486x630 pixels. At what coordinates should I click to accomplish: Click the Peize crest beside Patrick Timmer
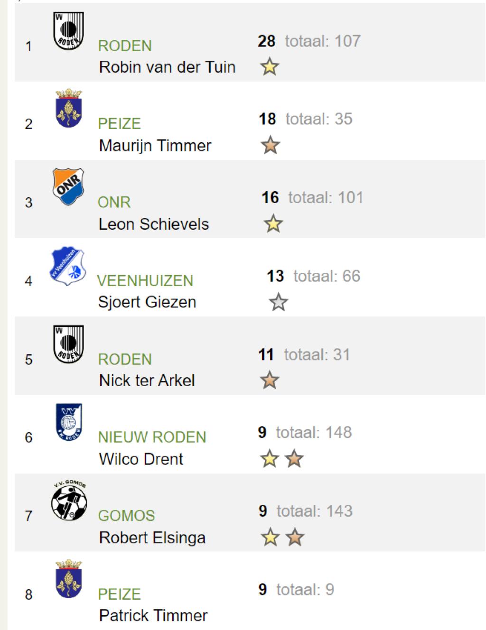click(69, 579)
